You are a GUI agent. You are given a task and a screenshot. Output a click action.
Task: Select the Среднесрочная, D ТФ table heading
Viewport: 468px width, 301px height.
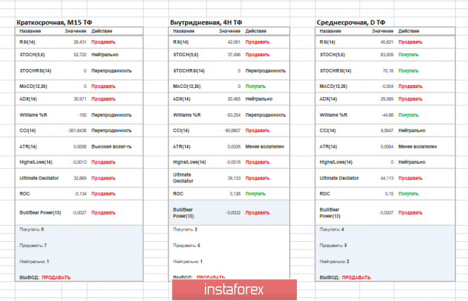pyautogui.click(x=351, y=23)
